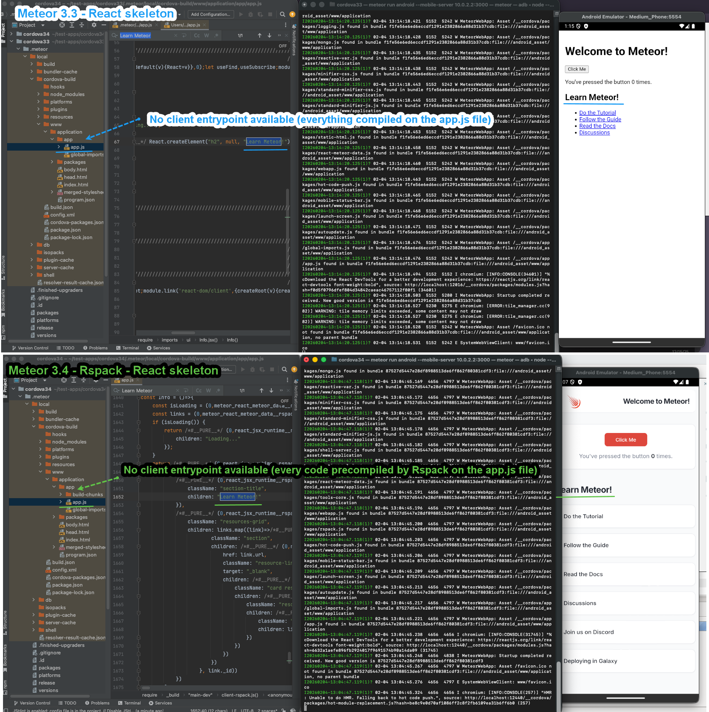The image size is (709, 712).
Task: Enable Regex '.*' option in Meteor 3.3 find bar
Action: (x=216, y=35)
